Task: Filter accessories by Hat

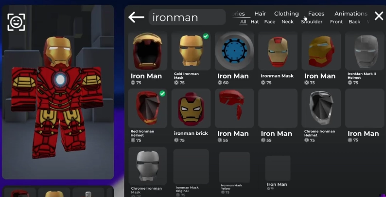Action: click(x=255, y=22)
